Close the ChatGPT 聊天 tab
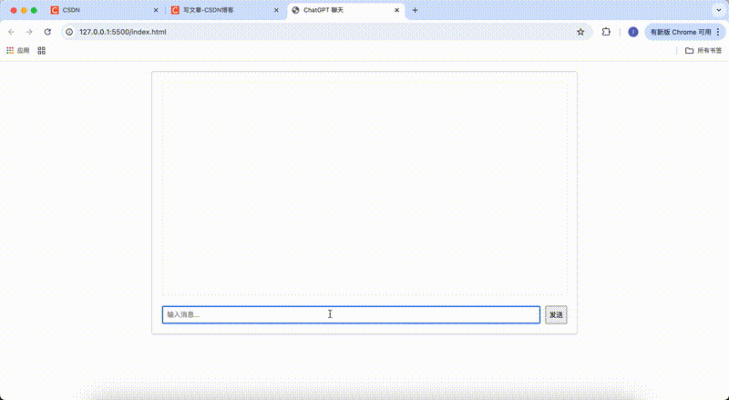The height and width of the screenshot is (400, 729). pyautogui.click(x=396, y=10)
